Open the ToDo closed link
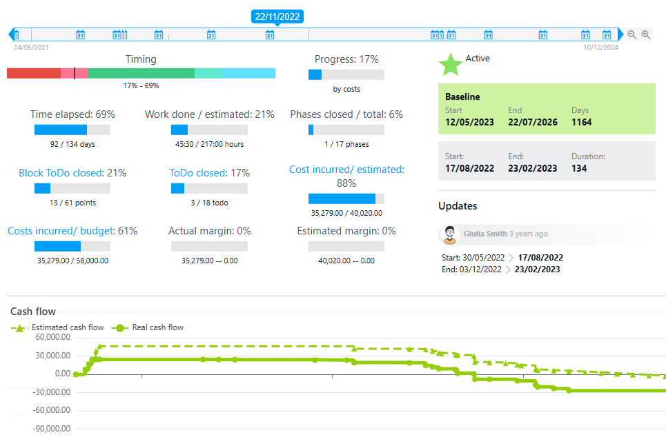This screenshot has width=666, height=437. pos(198,173)
